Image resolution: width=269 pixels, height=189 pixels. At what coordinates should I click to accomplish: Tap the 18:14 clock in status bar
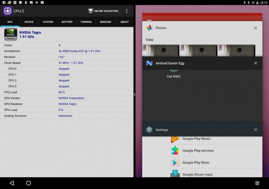(263, 3)
